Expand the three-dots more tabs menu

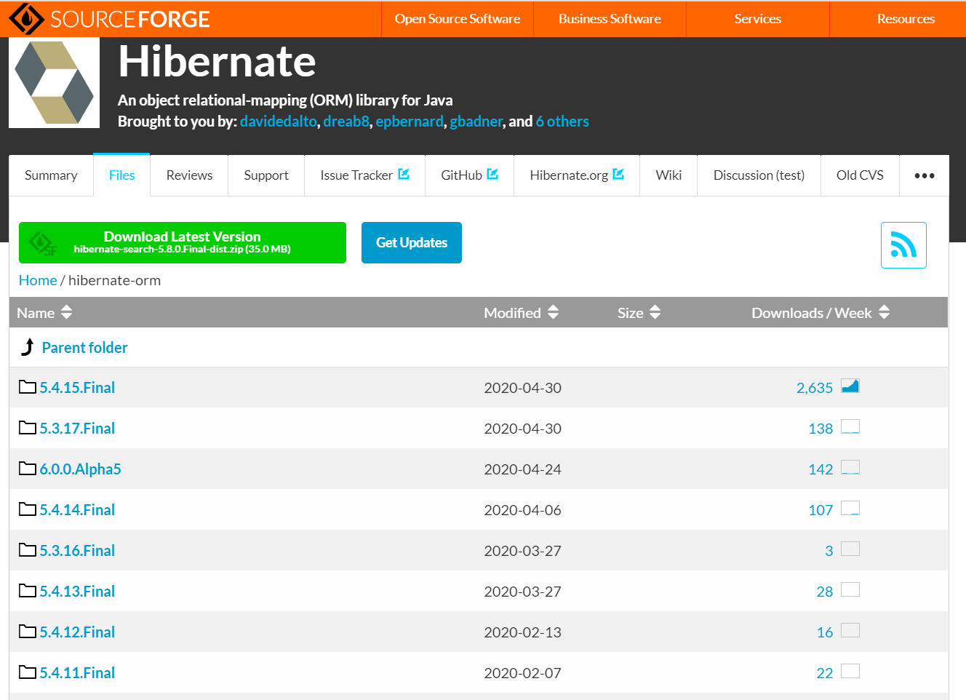click(925, 175)
